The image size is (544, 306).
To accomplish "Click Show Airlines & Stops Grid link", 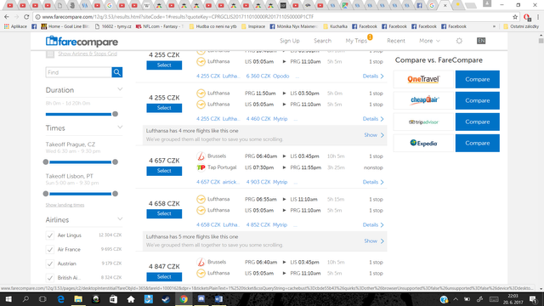I will [88, 54].
